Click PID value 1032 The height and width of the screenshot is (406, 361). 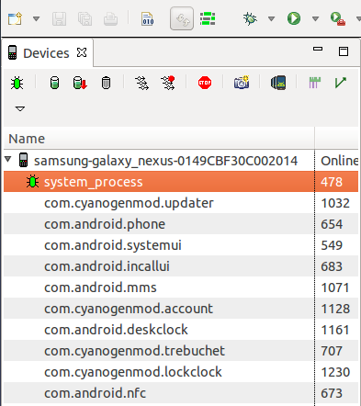tap(335, 203)
